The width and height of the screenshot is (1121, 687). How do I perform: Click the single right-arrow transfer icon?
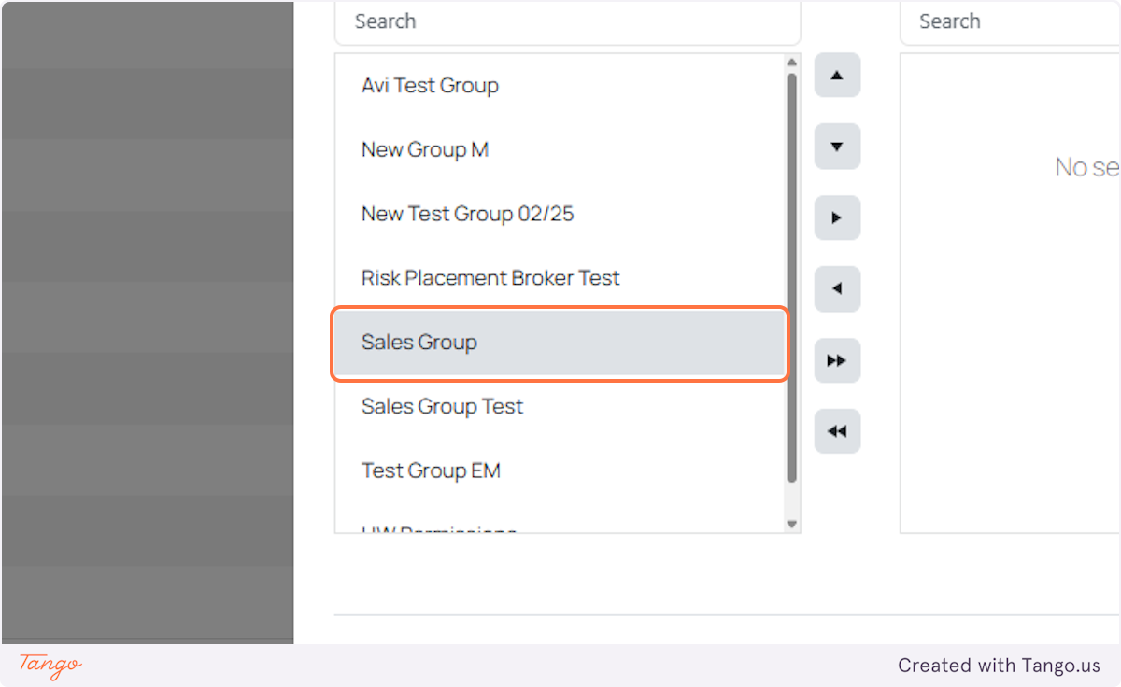tap(837, 217)
